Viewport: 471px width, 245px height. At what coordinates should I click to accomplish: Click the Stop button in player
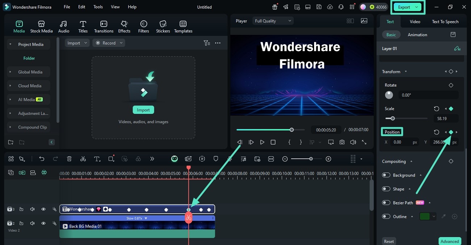click(273, 142)
